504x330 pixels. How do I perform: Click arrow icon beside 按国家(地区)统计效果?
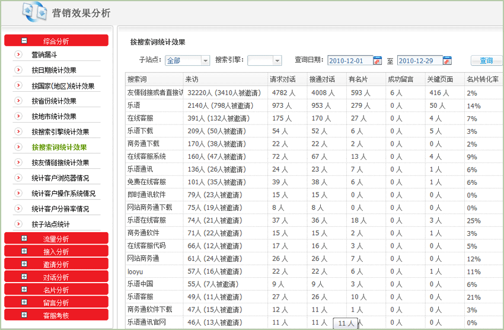(x=18, y=85)
